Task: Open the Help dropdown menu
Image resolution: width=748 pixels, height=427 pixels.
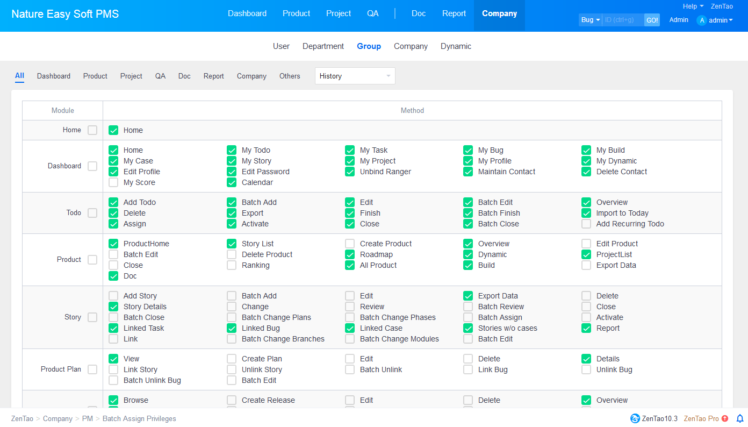Action: [x=693, y=6]
